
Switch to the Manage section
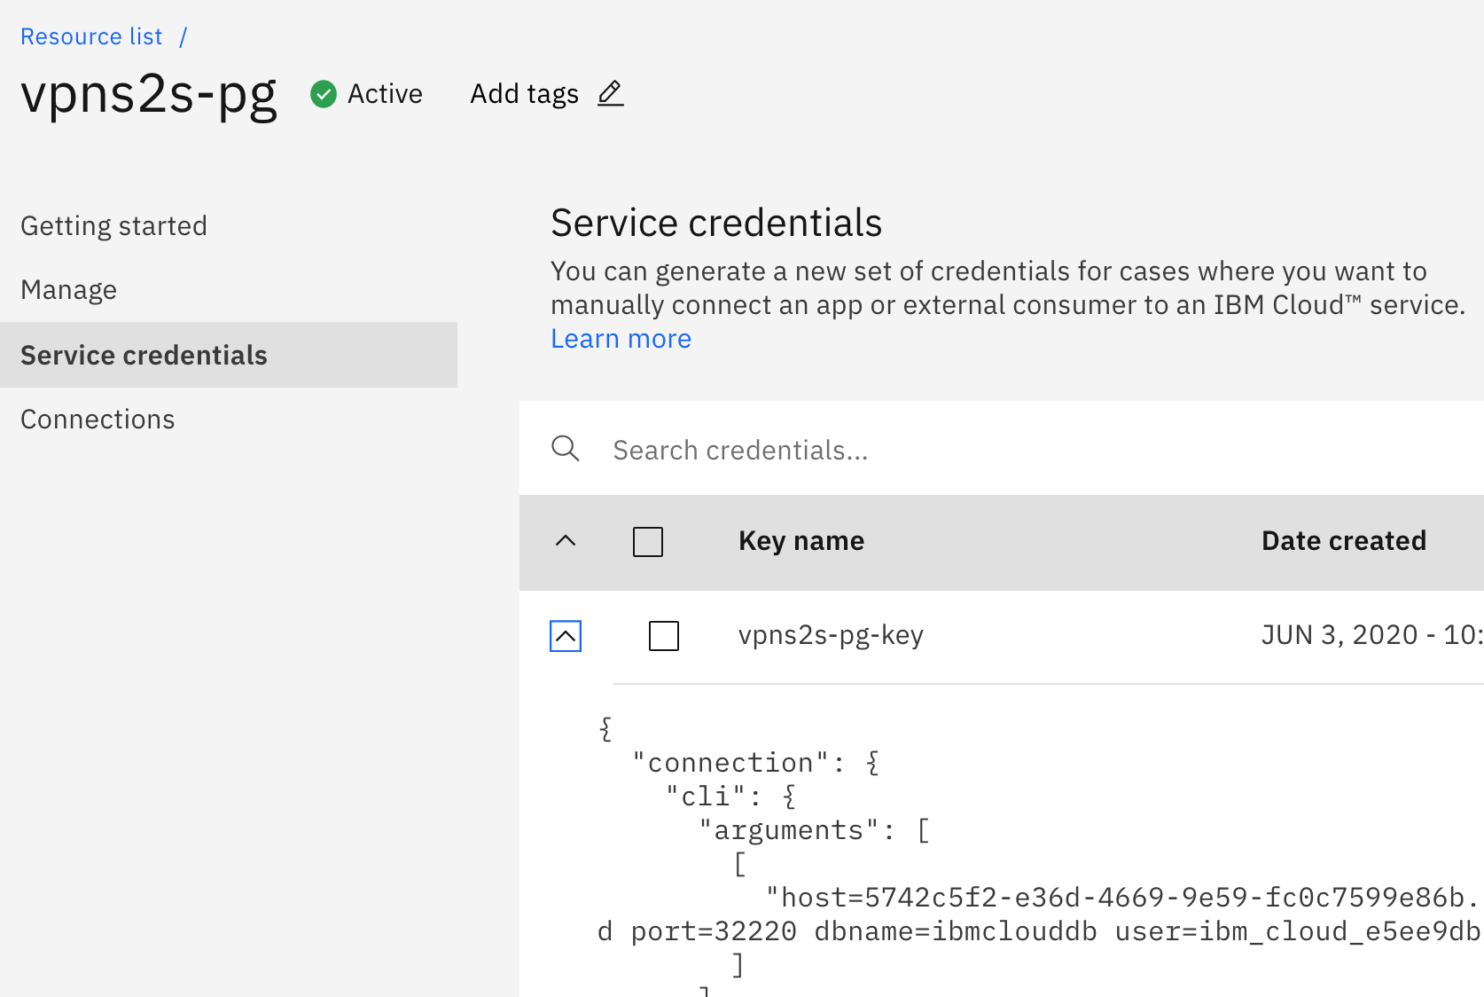point(68,289)
